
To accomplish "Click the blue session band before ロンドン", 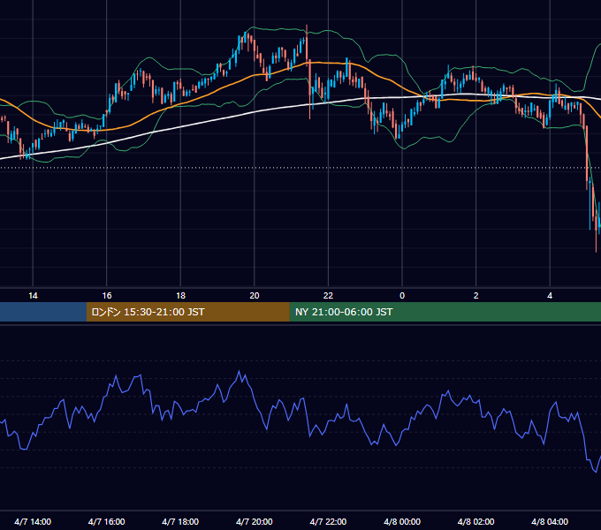I will (x=43, y=312).
